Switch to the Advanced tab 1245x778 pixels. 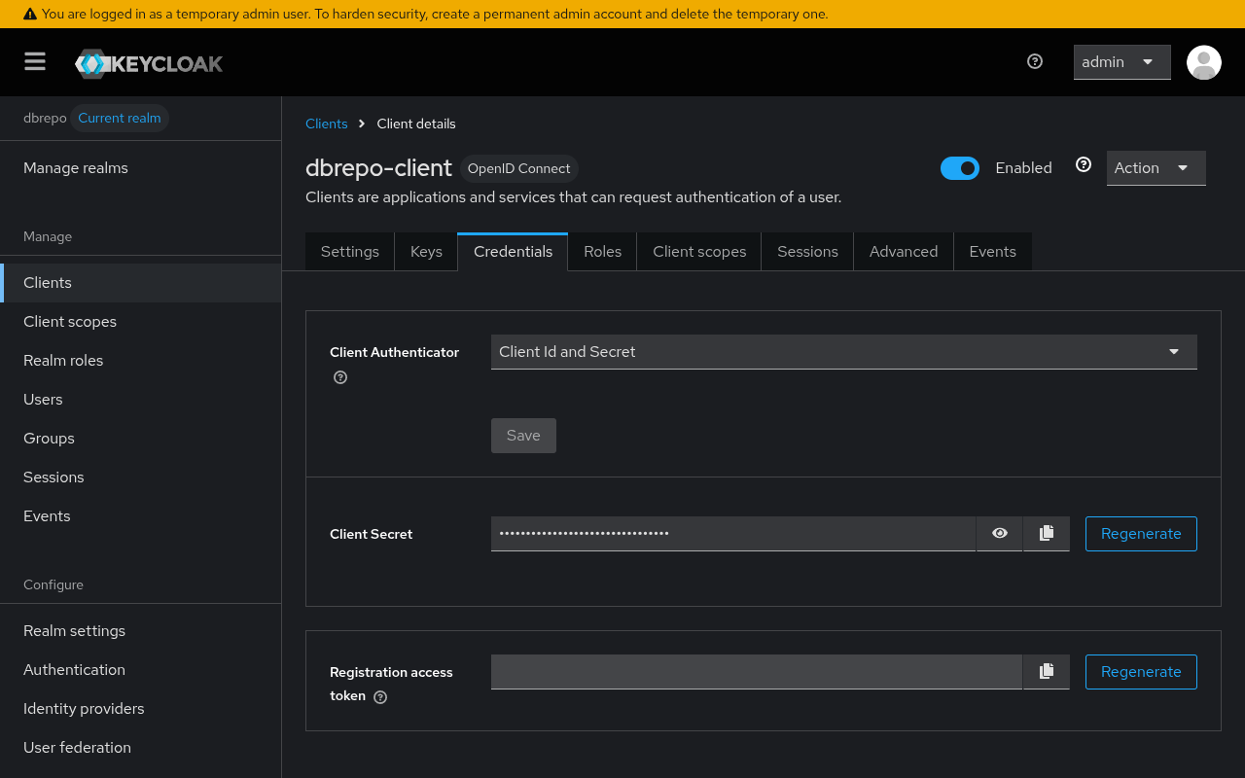click(903, 251)
